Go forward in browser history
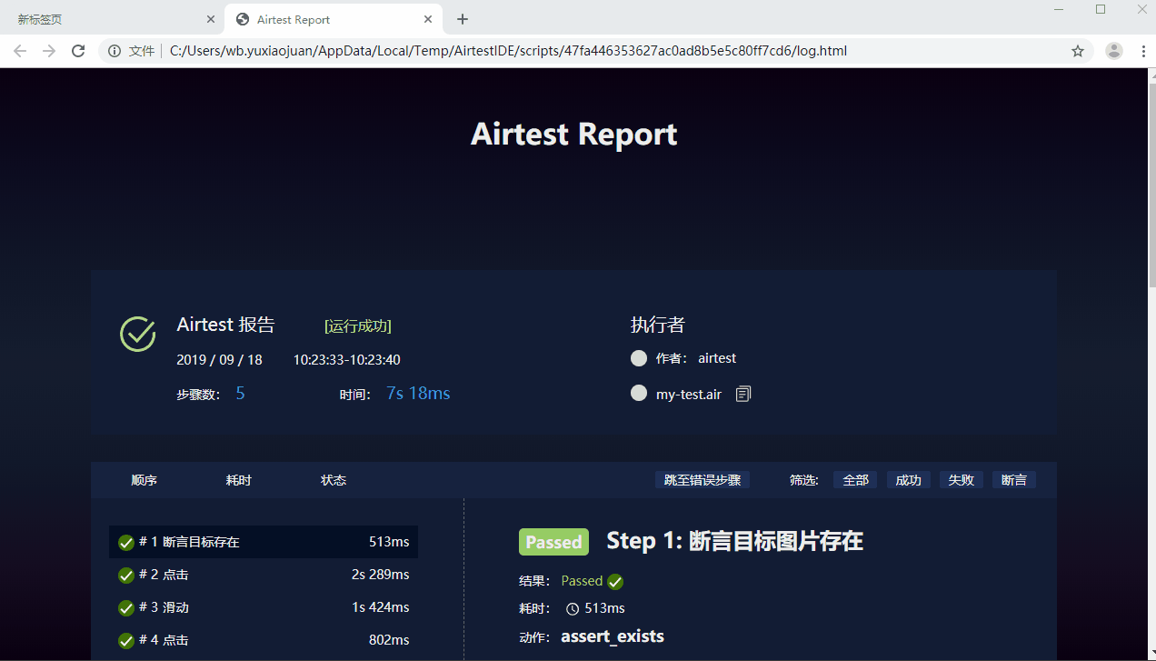 tap(49, 51)
